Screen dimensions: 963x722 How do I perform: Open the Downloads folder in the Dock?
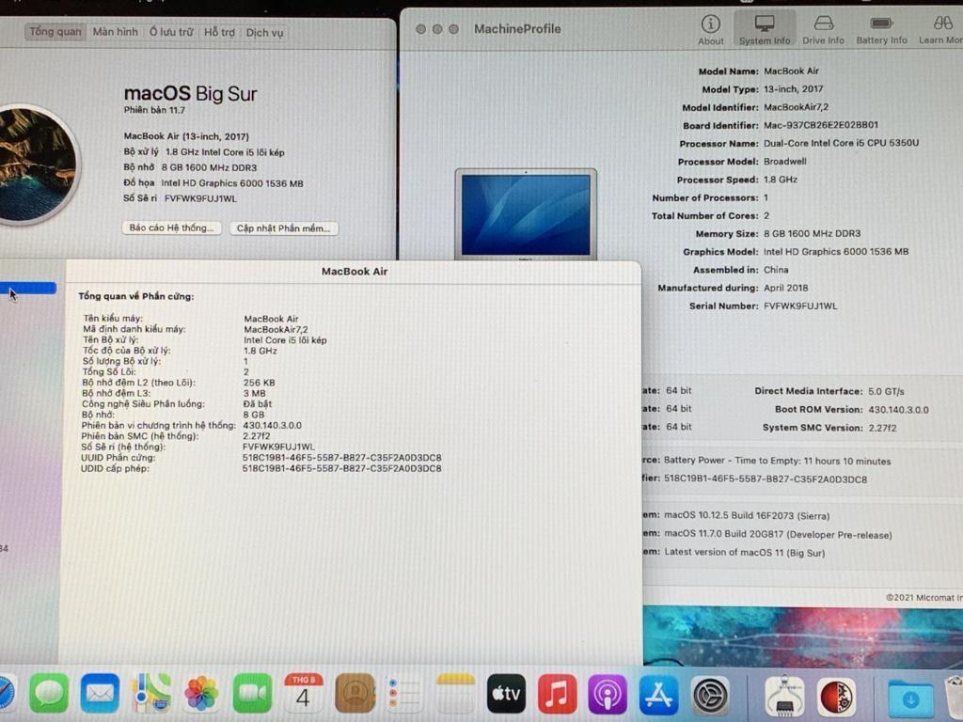coord(910,698)
